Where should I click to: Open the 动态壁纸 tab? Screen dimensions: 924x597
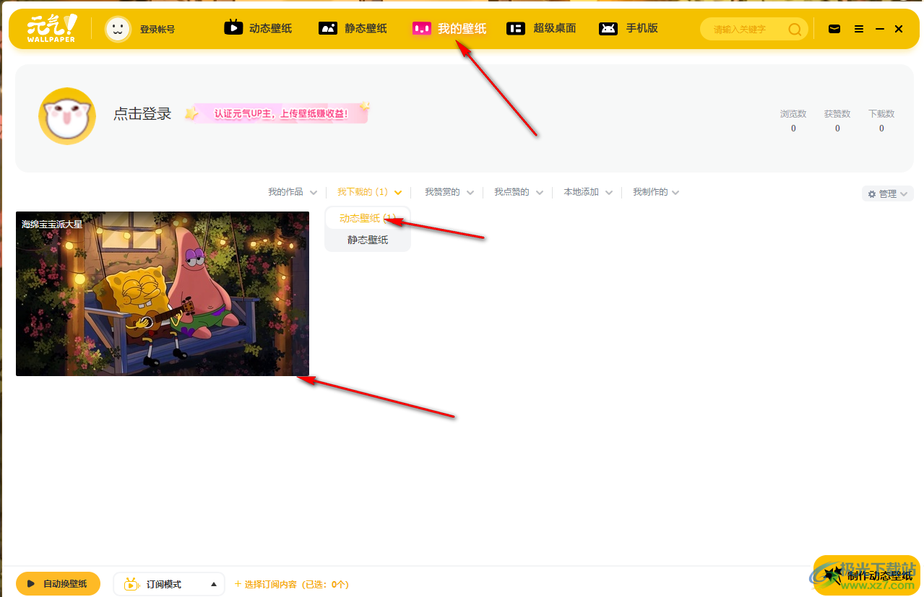[x=258, y=28]
